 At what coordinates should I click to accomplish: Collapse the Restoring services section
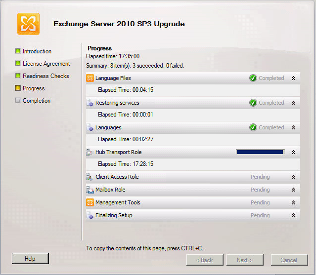(x=293, y=103)
